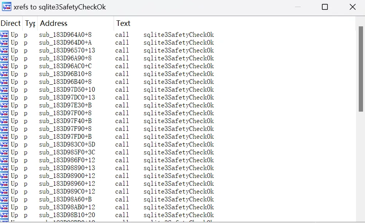Click the xref icon for sub_183D98960+12 row
Image resolution: width=365 pixels, height=223 pixels.
pyautogui.click(x=4, y=184)
